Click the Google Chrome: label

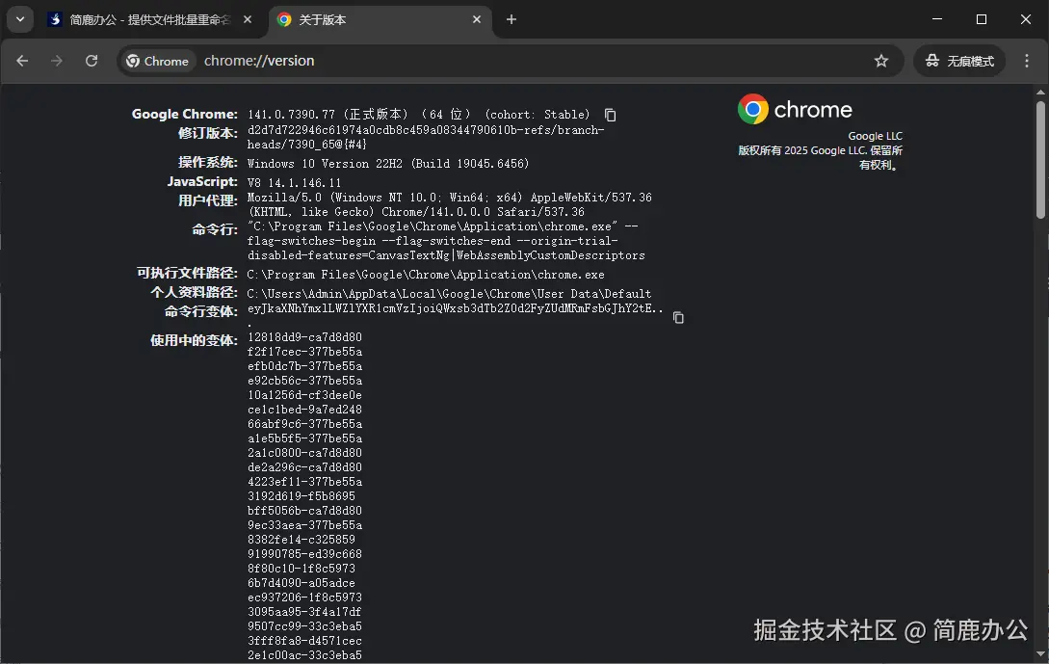(185, 114)
